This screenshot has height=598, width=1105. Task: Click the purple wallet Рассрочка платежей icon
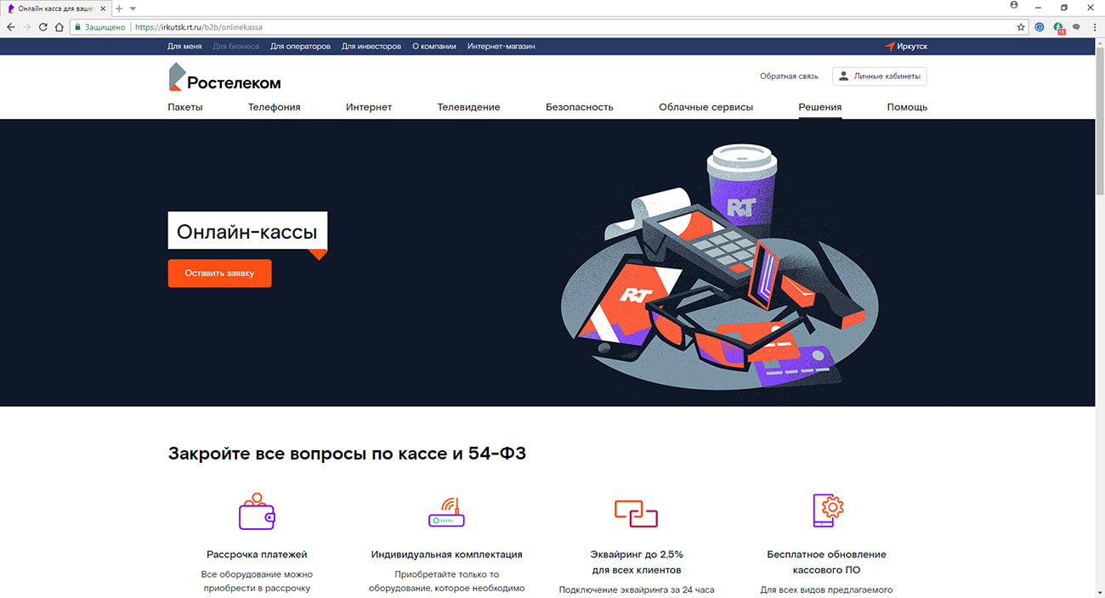(x=257, y=511)
